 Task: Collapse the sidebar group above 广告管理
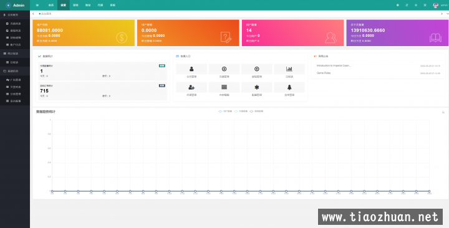(x=15, y=71)
